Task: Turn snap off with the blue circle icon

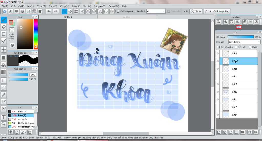Action: [64, 11]
